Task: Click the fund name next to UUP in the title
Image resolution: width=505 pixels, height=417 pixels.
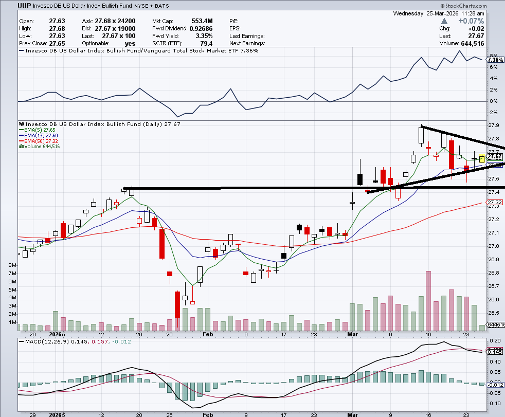Action: coord(82,6)
